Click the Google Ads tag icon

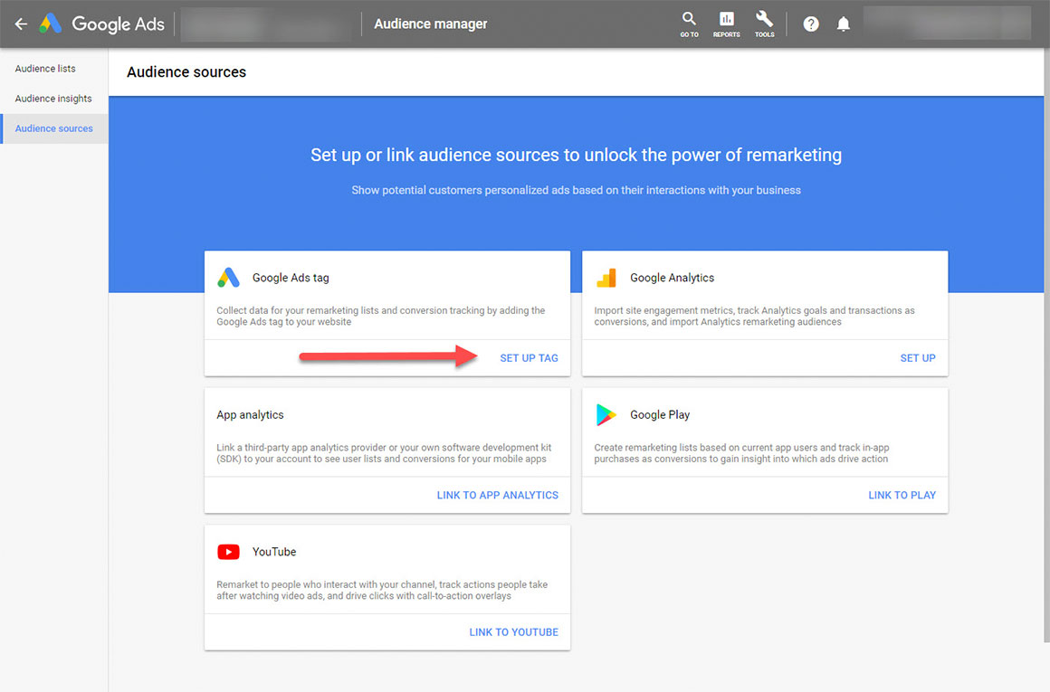(x=230, y=278)
